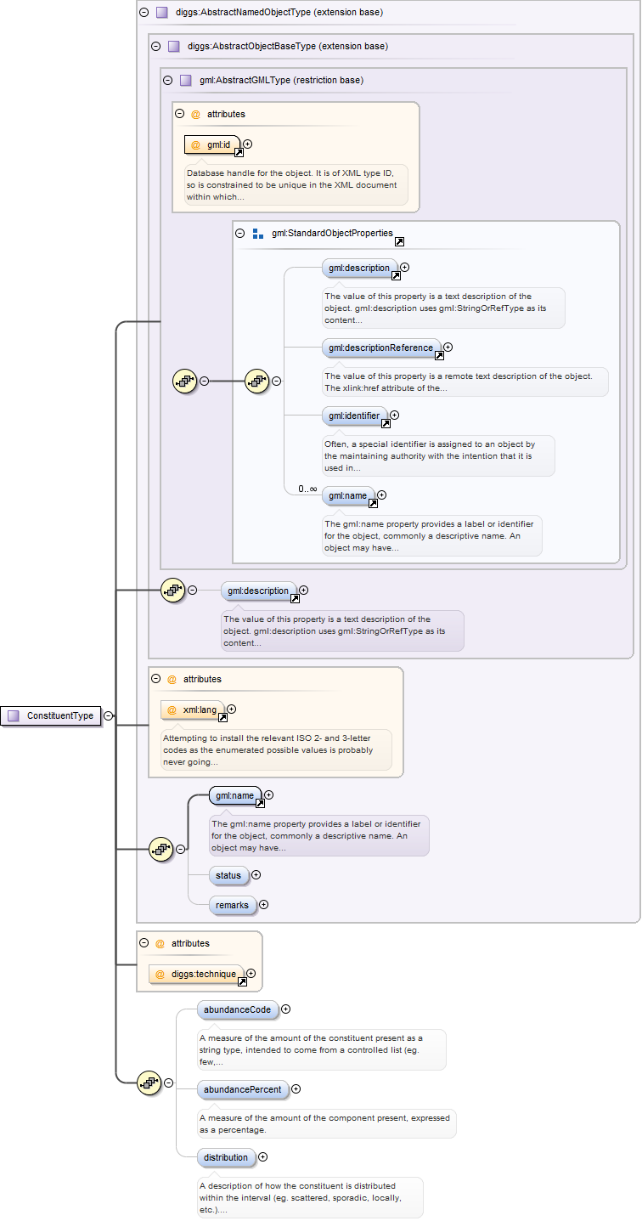The width and height of the screenshot is (642, 1221).
Task: Collapse diggs:AbstractObjectBaseType section
Action: point(155,47)
